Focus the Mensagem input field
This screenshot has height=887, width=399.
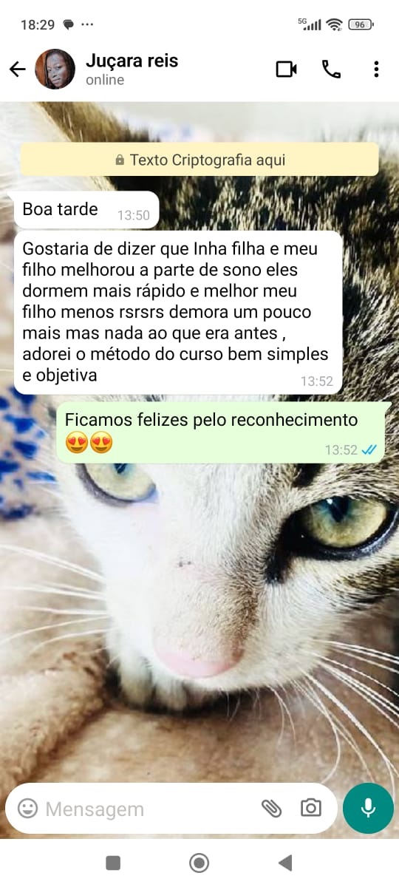(148, 809)
